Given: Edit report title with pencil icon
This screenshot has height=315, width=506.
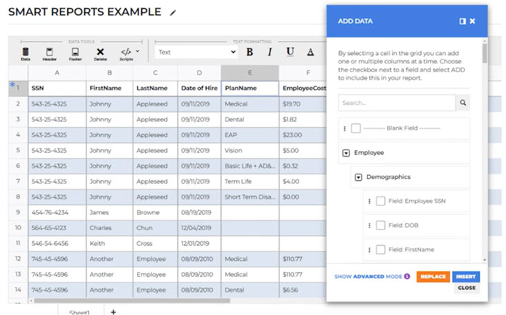Looking at the screenshot, I should pyautogui.click(x=173, y=12).
